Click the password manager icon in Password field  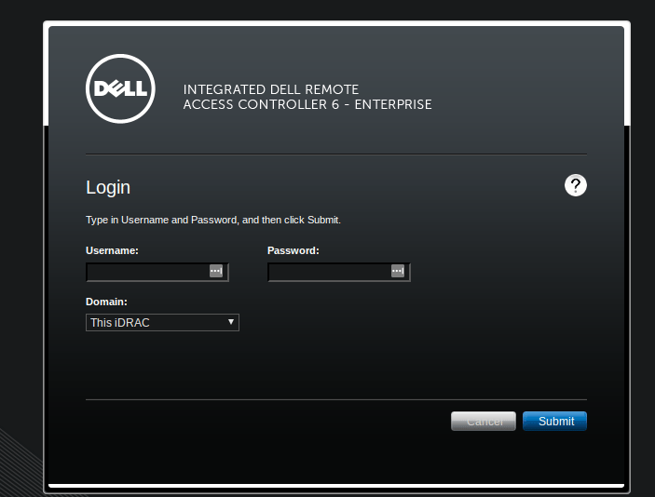[398, 271]
